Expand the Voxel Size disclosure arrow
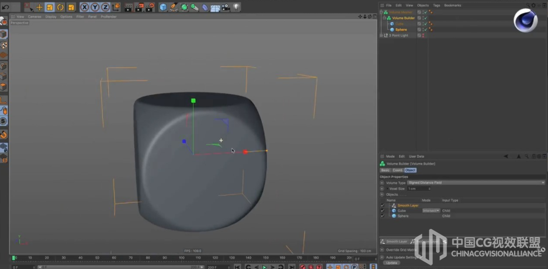This screenshot has width=548, height=269. (387, 189)
